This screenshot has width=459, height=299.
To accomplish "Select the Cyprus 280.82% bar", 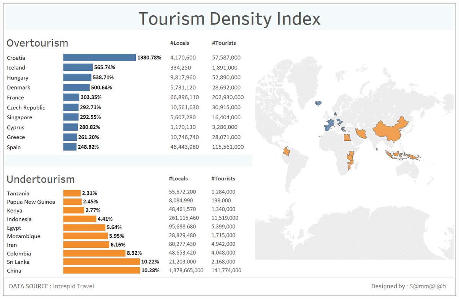I will [x=70, y=127].
